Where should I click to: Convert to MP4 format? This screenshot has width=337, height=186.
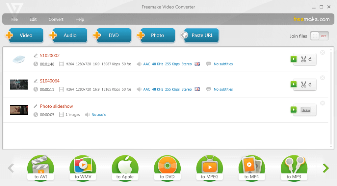coord(252,168)
